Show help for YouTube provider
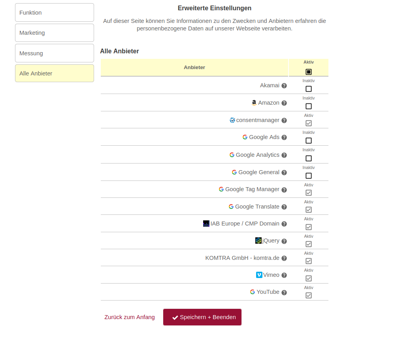This screenshot has width=413, height=342. tap(284, 293)
